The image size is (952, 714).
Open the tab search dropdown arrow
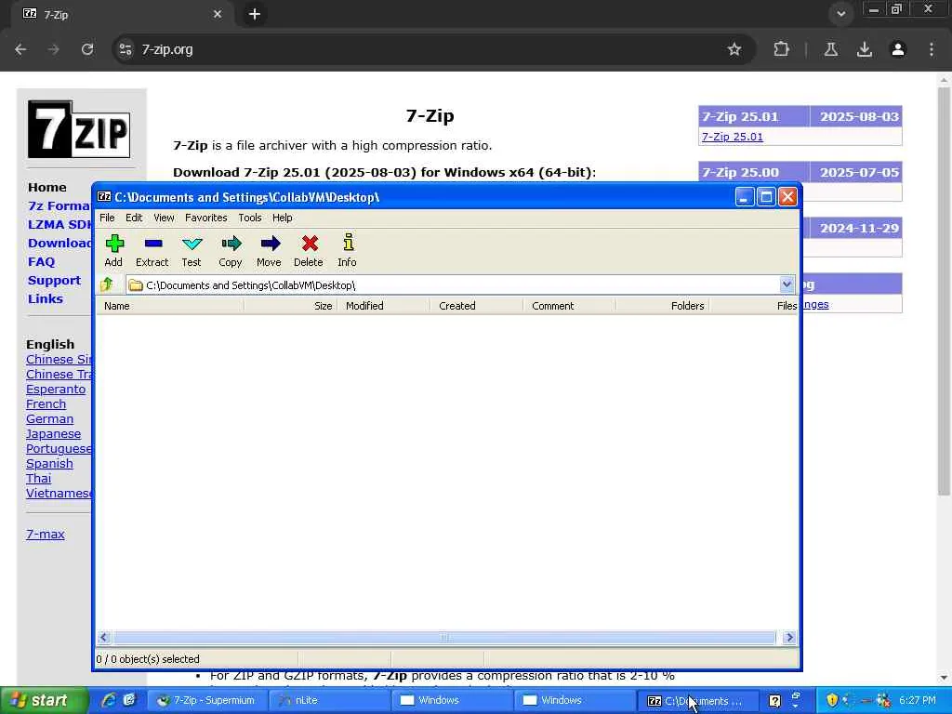(x=840, y=13)
